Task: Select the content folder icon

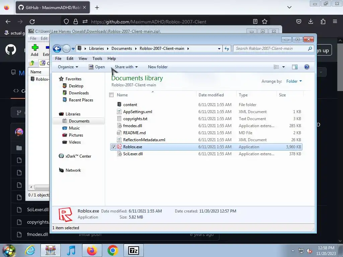Action: pos(119,104)
